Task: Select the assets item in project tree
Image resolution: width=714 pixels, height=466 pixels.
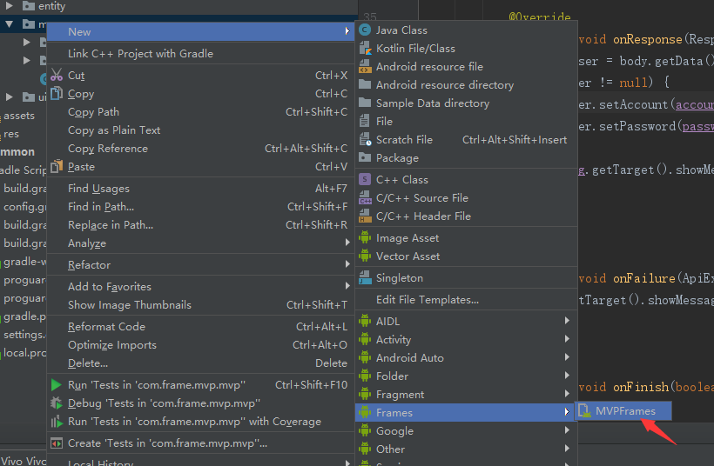Action: coord(19,116)
